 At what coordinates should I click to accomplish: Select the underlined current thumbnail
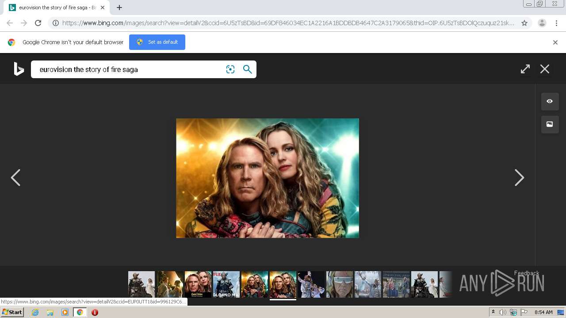pos(283,284)
